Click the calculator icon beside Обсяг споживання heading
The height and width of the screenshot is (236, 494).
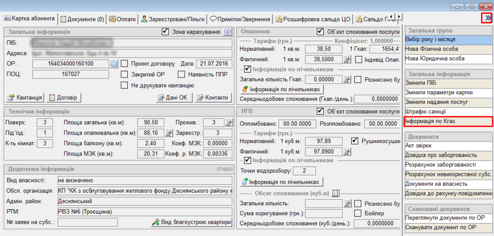click(x=335, y=193)
